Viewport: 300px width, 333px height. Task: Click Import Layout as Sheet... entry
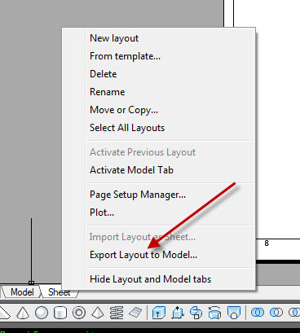pos(170,237)
